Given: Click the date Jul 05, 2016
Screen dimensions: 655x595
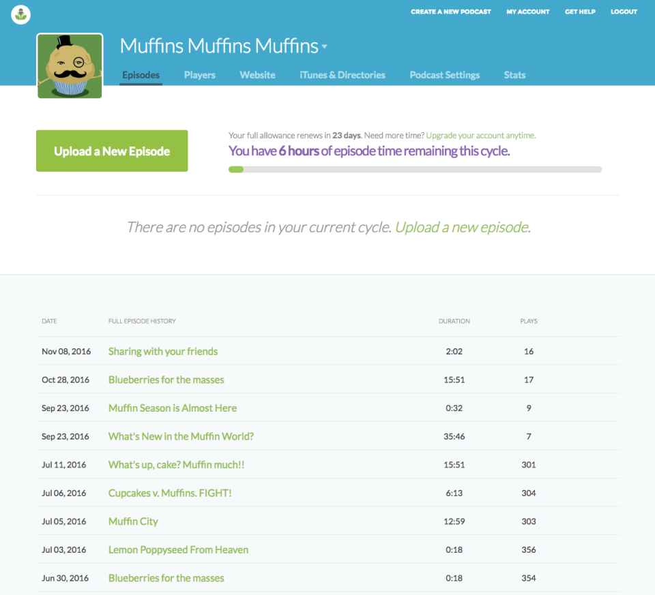Looking at the screenshot, I should tap(63, 521).
